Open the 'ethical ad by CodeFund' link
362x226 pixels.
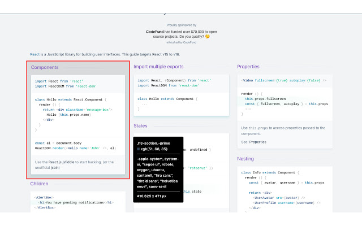click(182, 42)
